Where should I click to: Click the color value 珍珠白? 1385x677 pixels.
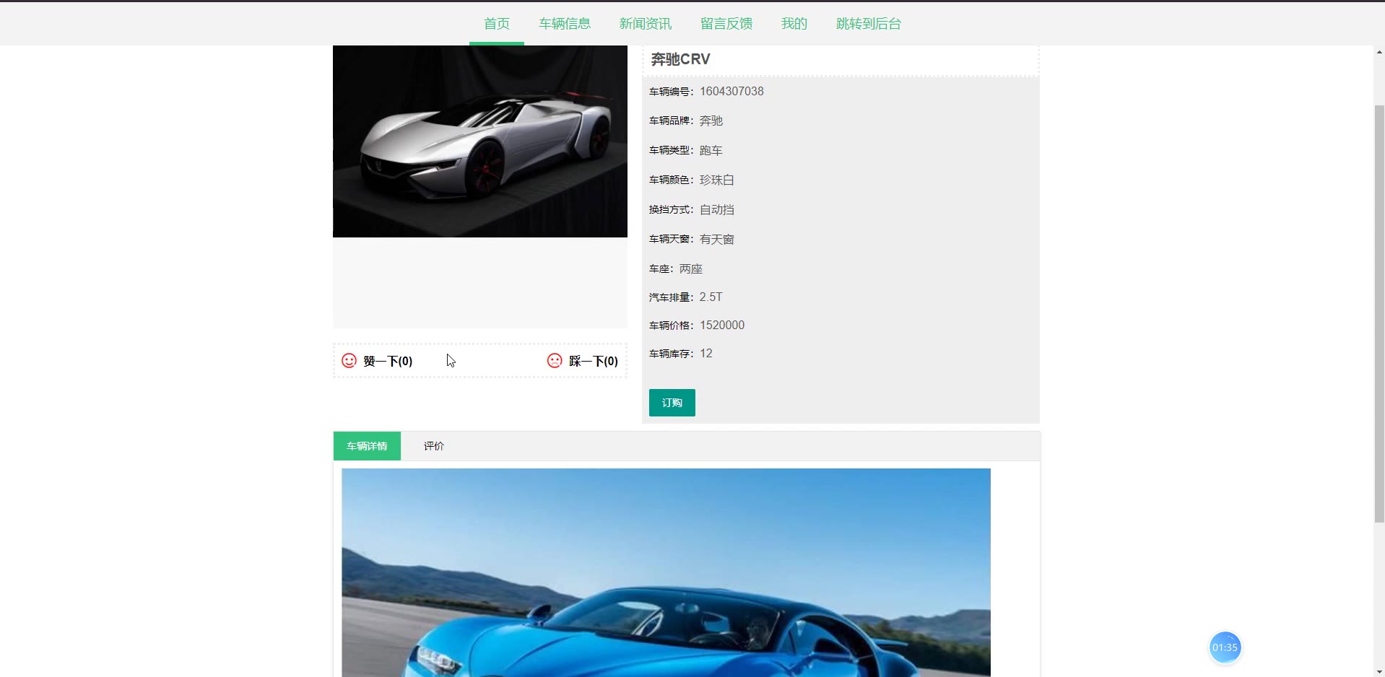click(x=717, y=180)
